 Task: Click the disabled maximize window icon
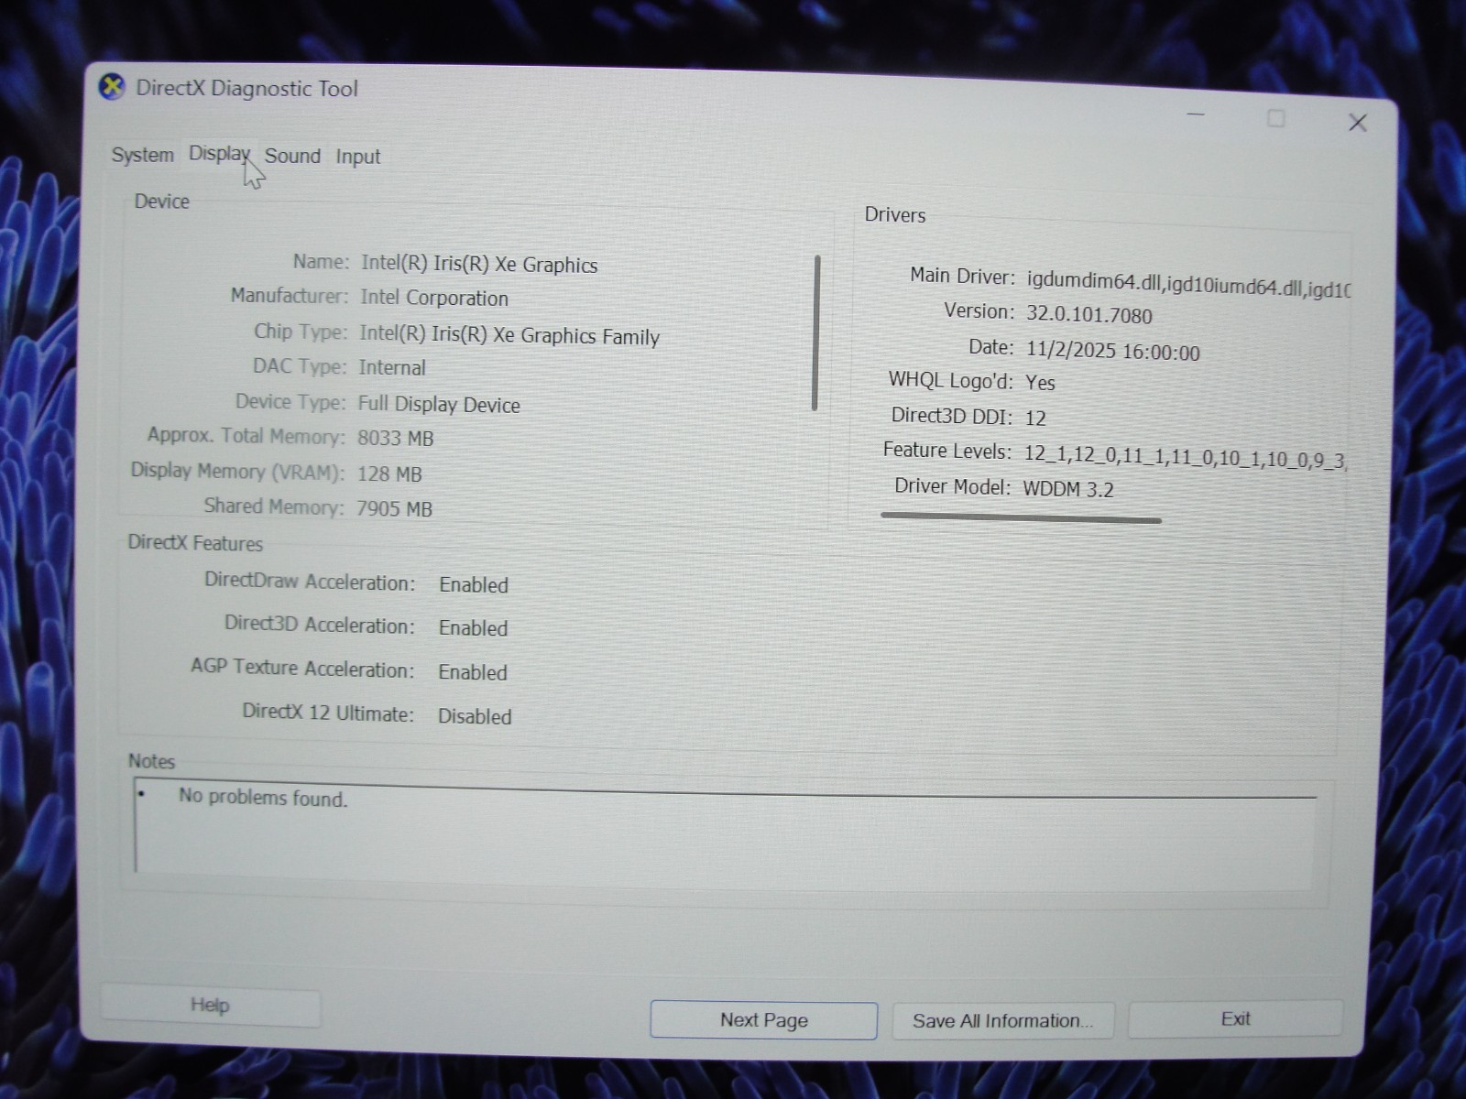pyautogui.click(x=1276, y=118)
